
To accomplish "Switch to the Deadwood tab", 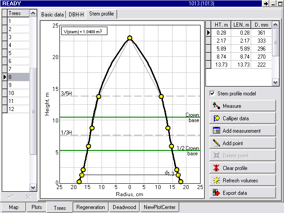I will [x=124, y=207].
